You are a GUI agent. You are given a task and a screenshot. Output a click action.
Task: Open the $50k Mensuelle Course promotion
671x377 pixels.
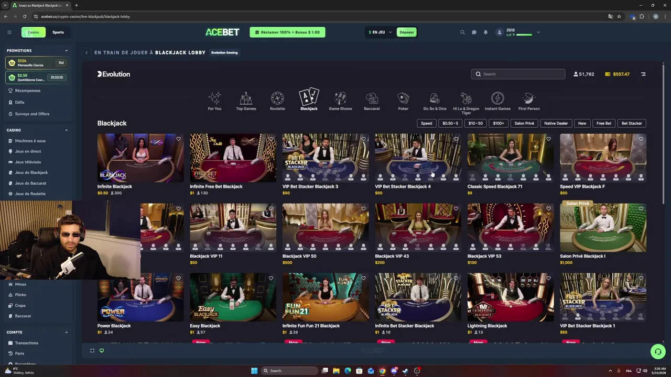point(37,63)
